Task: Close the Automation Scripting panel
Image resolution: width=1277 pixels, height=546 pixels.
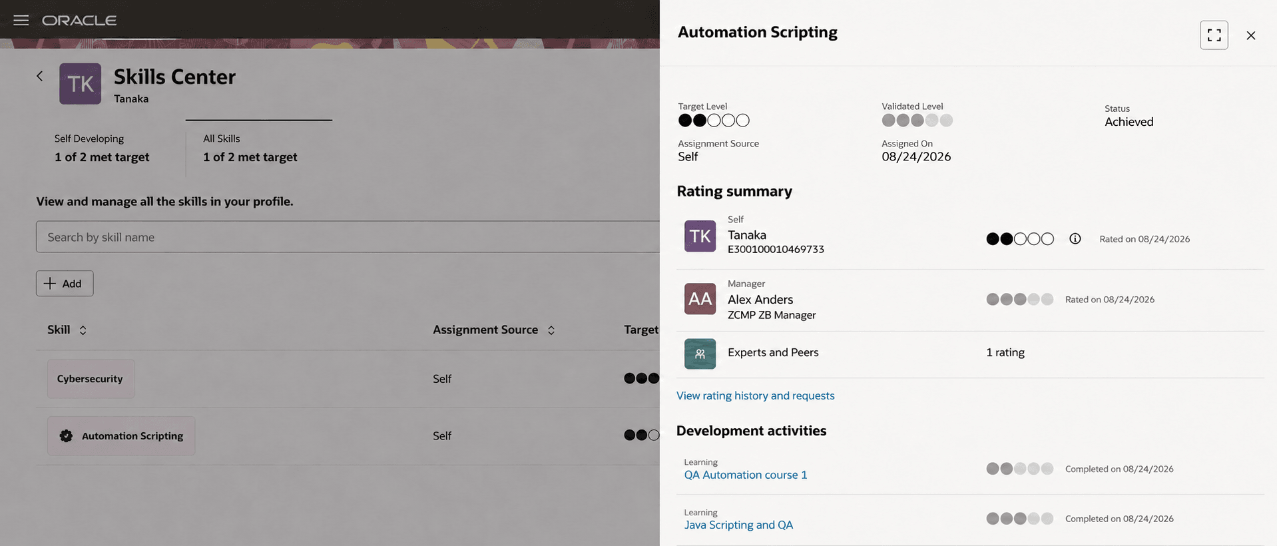Action: 1251,35
